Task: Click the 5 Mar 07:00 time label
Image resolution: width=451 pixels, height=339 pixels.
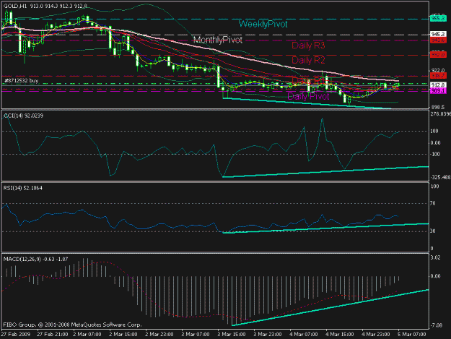Action: (411, 334)
